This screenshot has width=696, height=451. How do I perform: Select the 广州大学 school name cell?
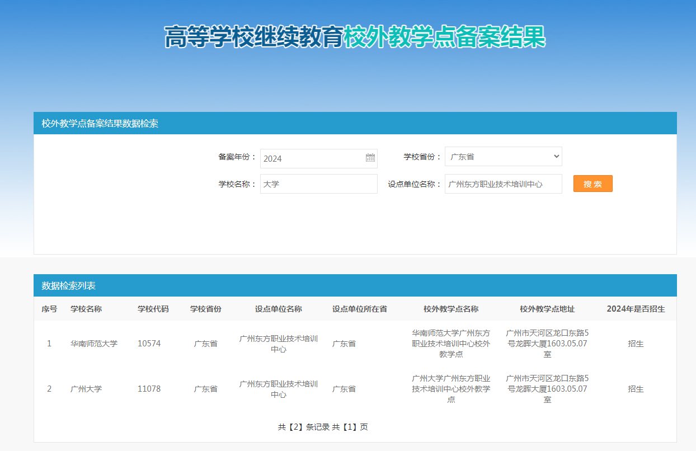86,389
